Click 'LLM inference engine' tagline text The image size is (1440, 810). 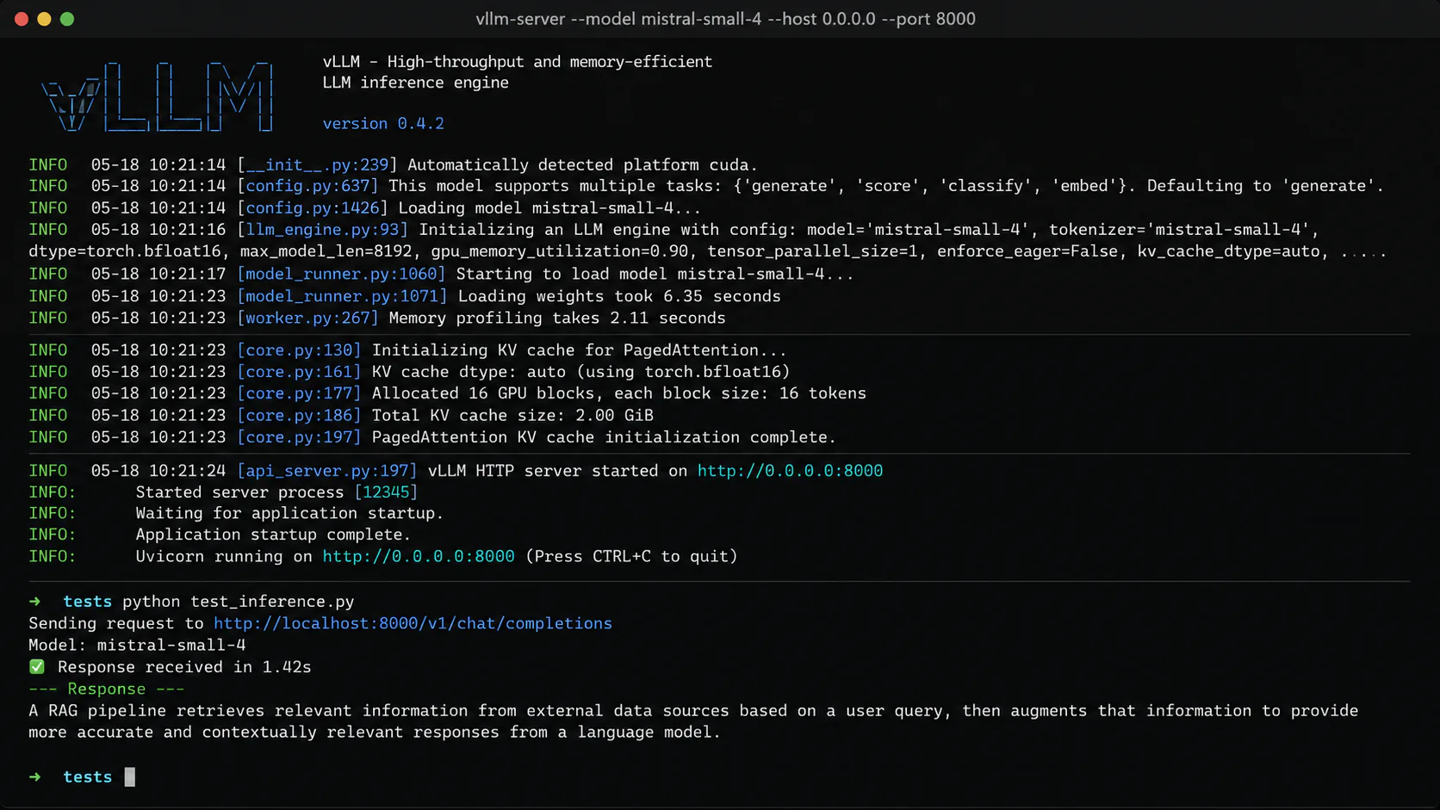(x=415, y=83)
